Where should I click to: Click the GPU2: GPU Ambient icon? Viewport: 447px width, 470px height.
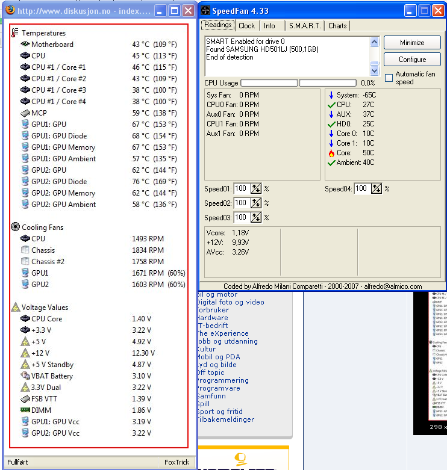click(25, 205)
